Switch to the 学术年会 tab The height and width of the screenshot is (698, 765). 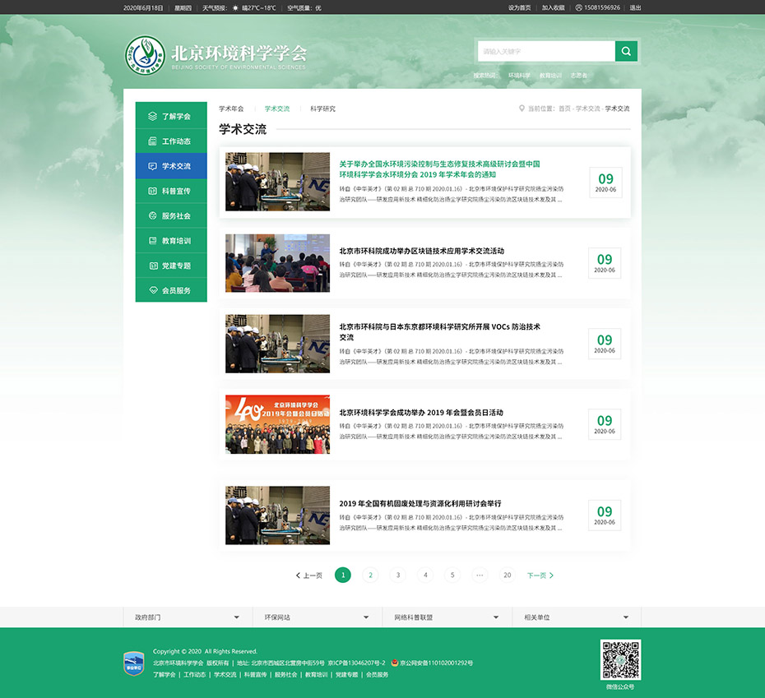tap(231, 109)
